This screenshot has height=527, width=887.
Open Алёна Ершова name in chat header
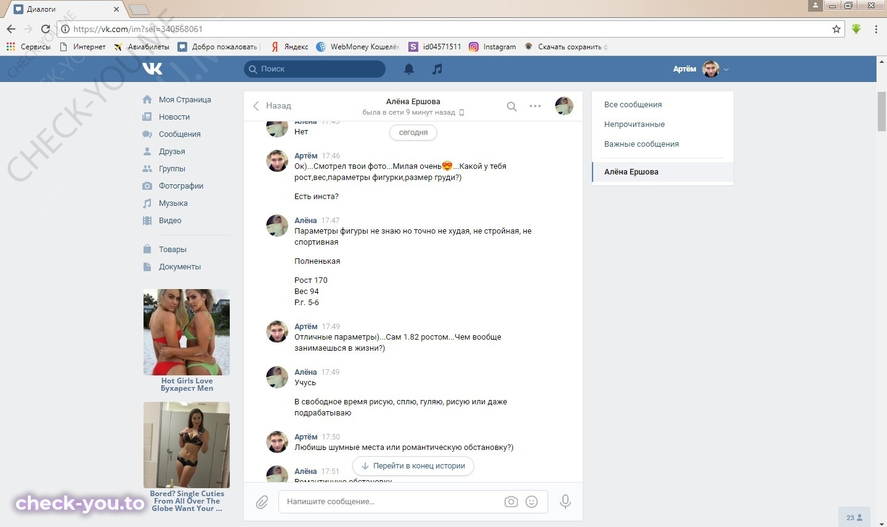(x=413, y=101)
